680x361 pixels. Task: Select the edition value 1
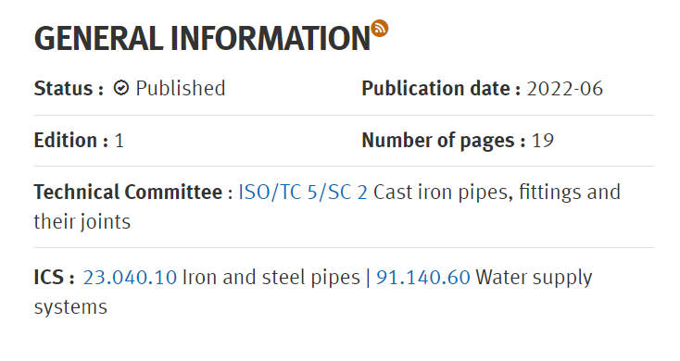[x=120, y=141]
